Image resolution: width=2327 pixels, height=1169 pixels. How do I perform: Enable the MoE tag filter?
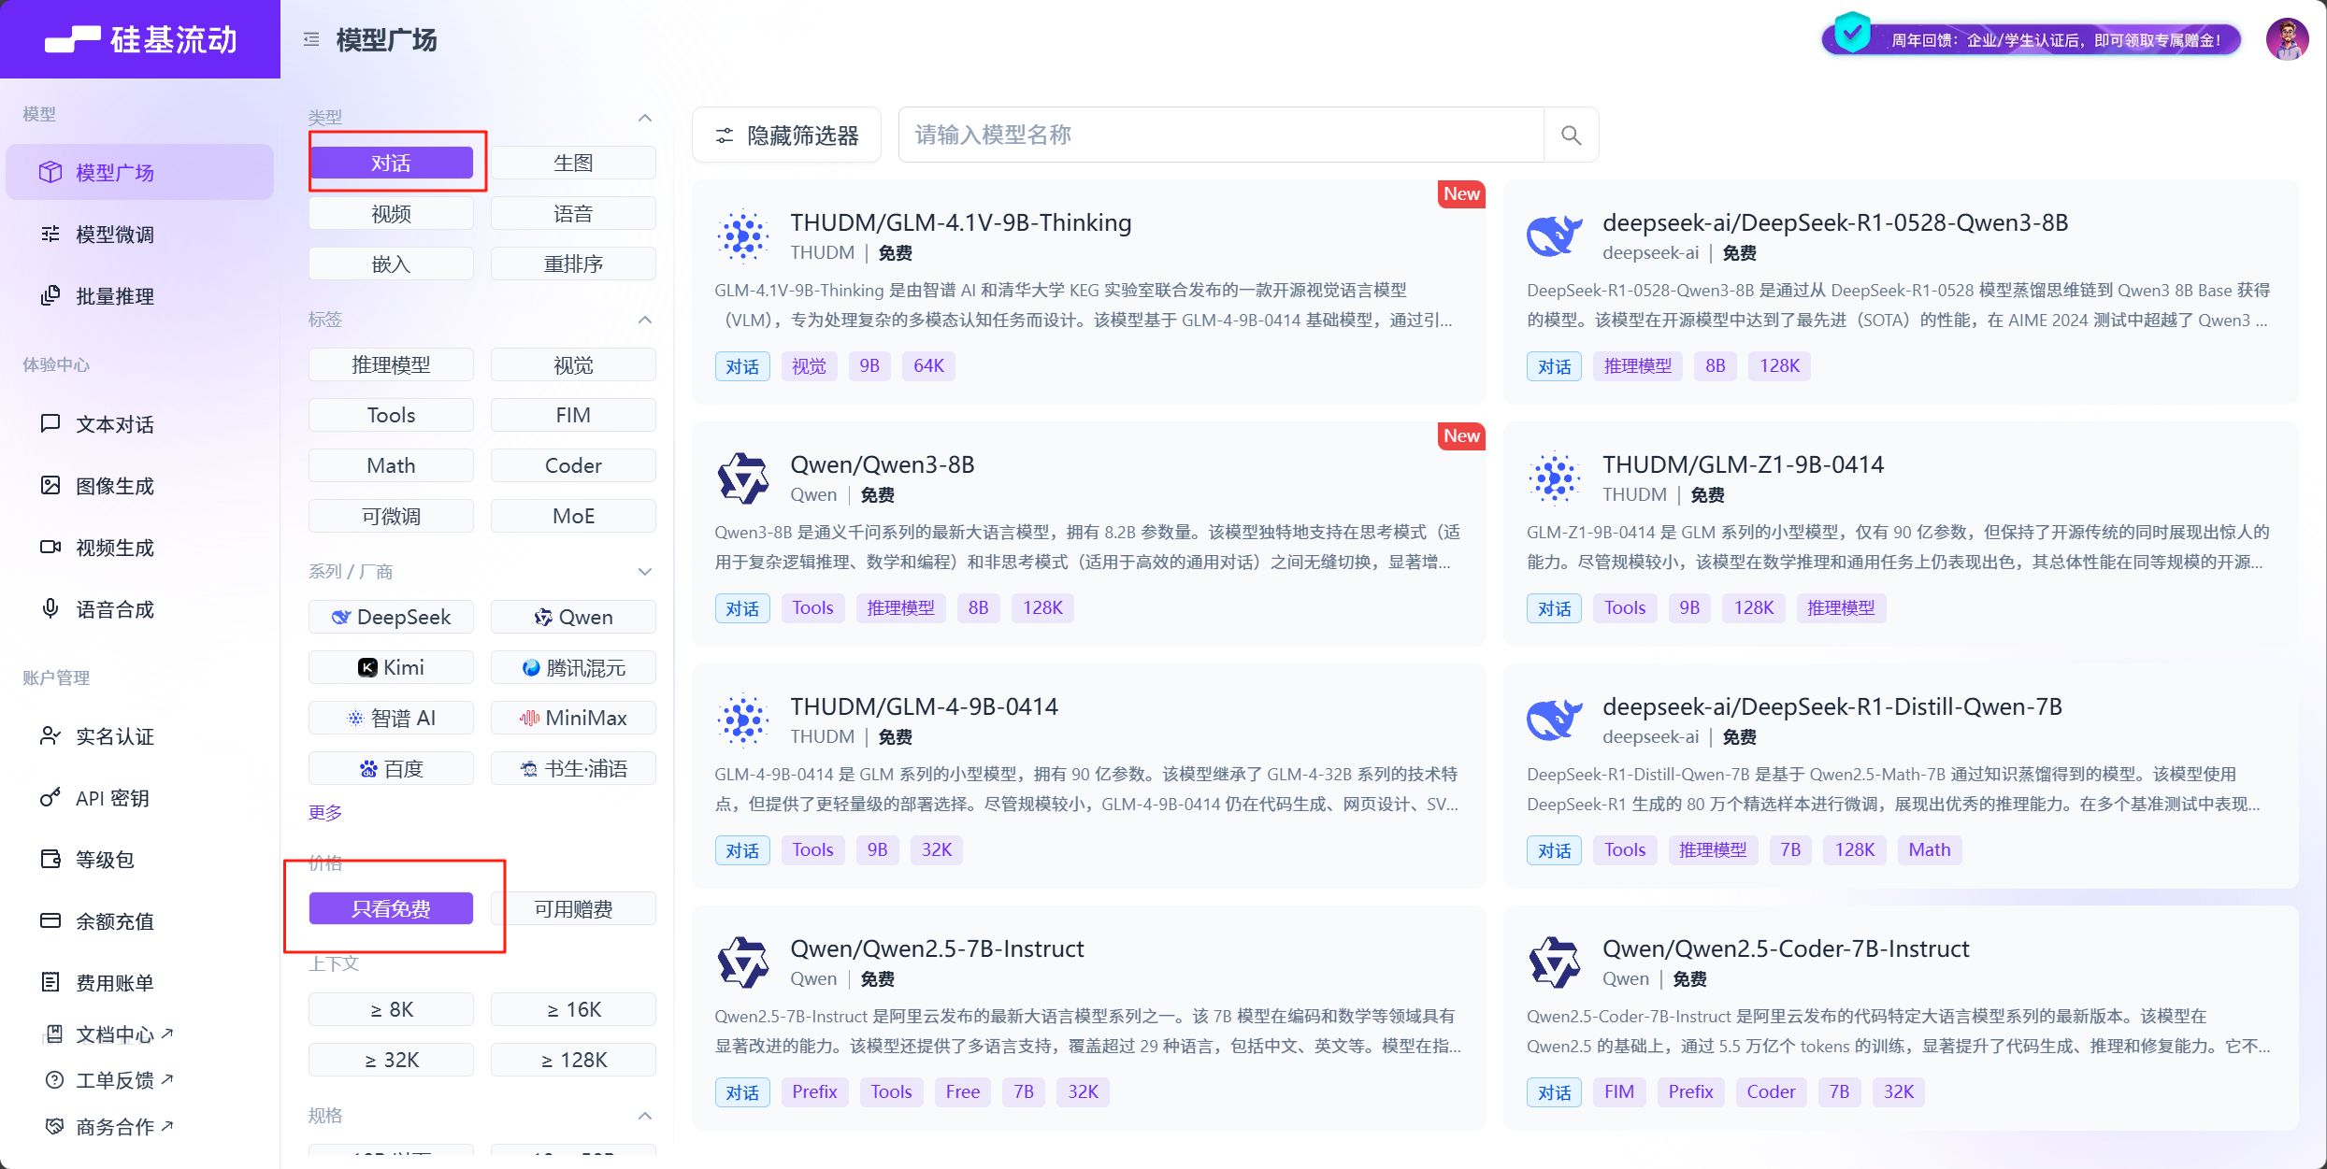click(x=573, y=516)
